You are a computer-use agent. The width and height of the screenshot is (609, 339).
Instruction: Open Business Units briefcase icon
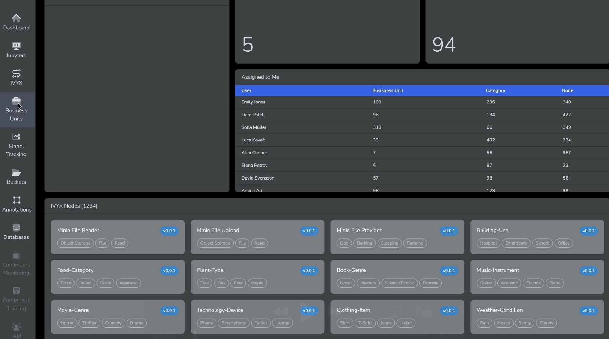16,101
